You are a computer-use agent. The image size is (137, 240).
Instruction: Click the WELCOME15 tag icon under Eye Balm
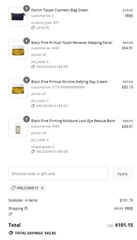[33, 152]
